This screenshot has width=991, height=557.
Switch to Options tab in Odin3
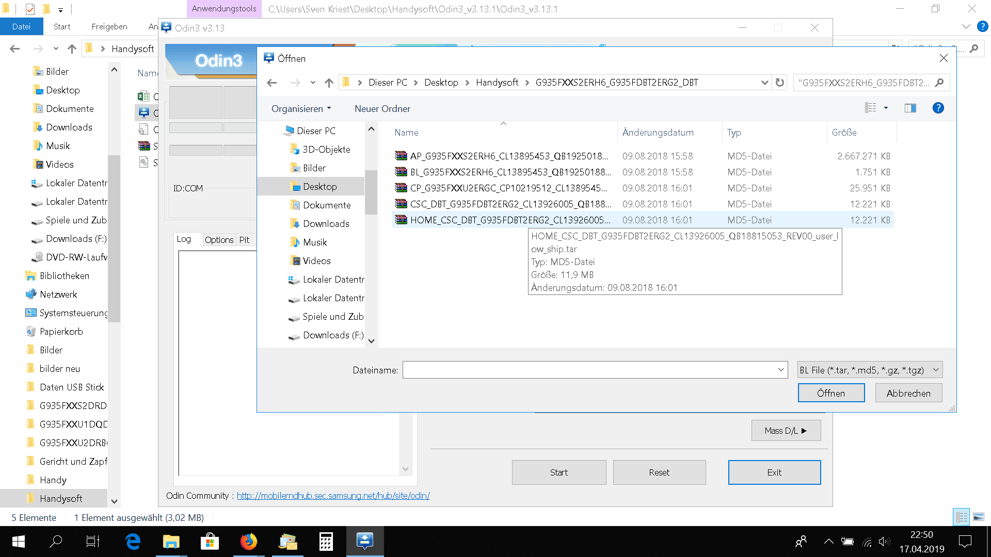[219, 240]
